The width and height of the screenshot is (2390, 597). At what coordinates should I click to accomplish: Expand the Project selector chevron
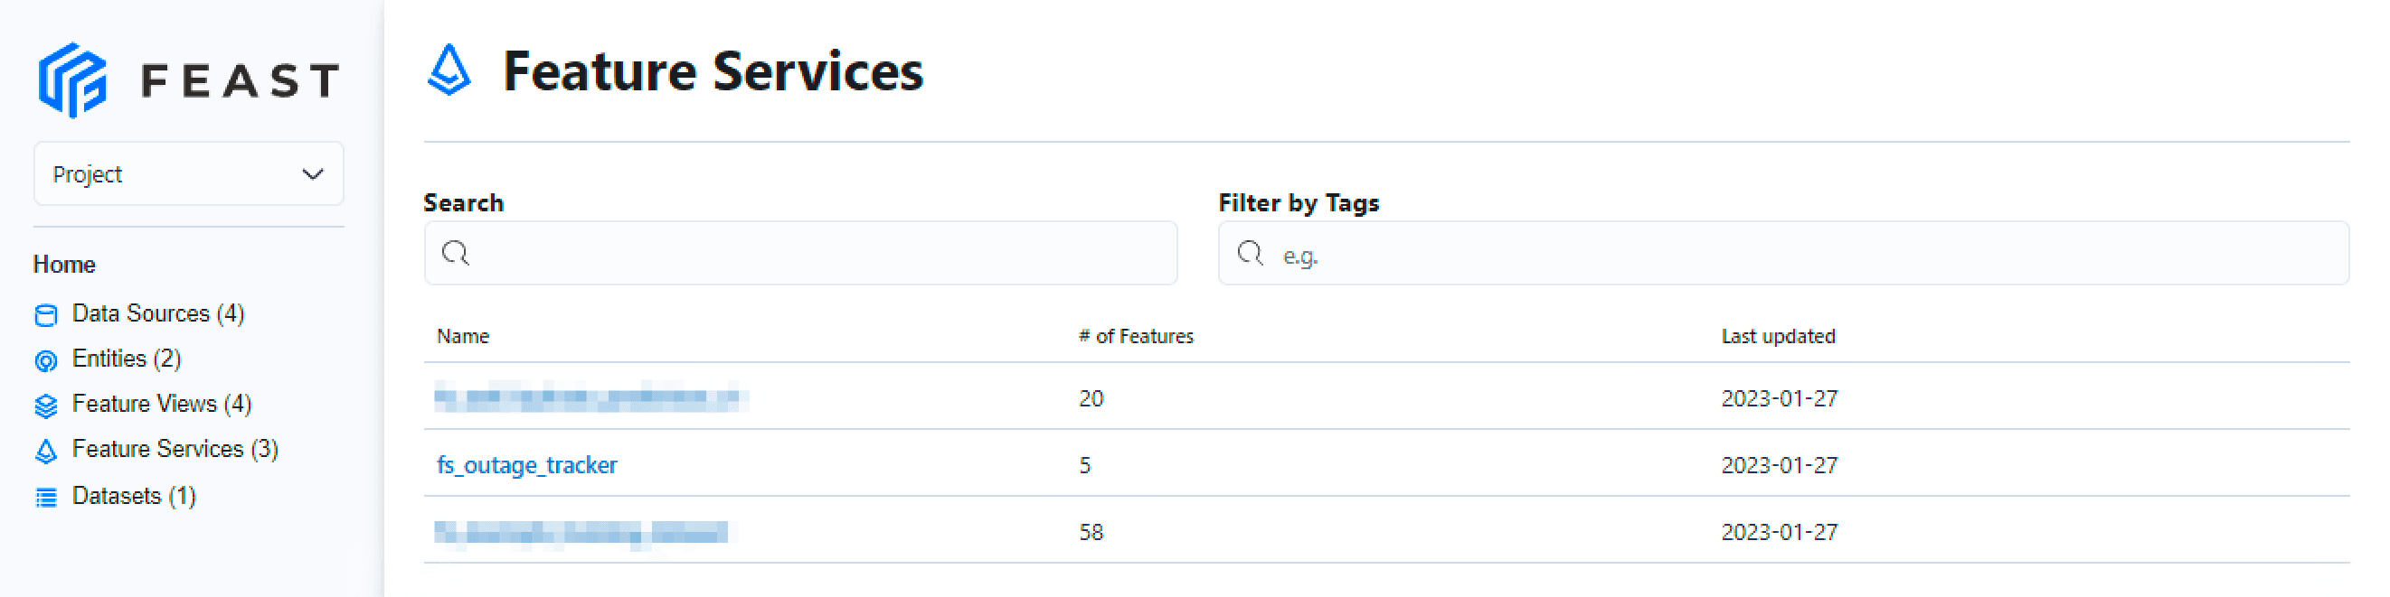pos(313,174)
